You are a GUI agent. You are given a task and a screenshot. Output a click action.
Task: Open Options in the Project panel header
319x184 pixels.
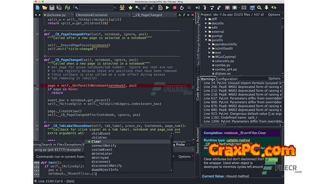274,14
